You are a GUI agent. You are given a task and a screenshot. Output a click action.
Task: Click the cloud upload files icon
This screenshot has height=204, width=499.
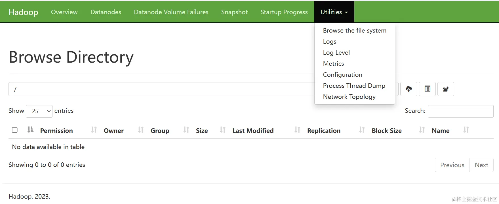[x=409, y=89]
